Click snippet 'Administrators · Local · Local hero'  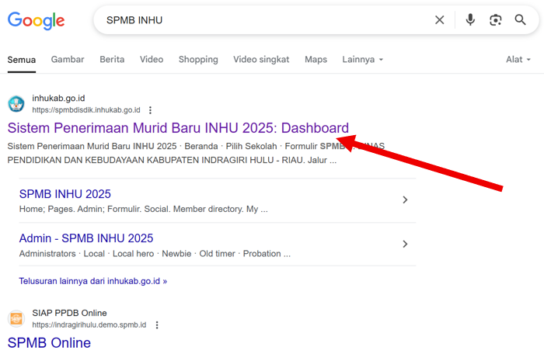pos(86,254)
